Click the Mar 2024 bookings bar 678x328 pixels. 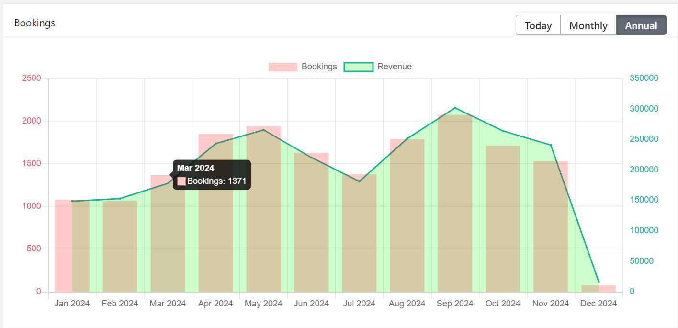(168, 233)
